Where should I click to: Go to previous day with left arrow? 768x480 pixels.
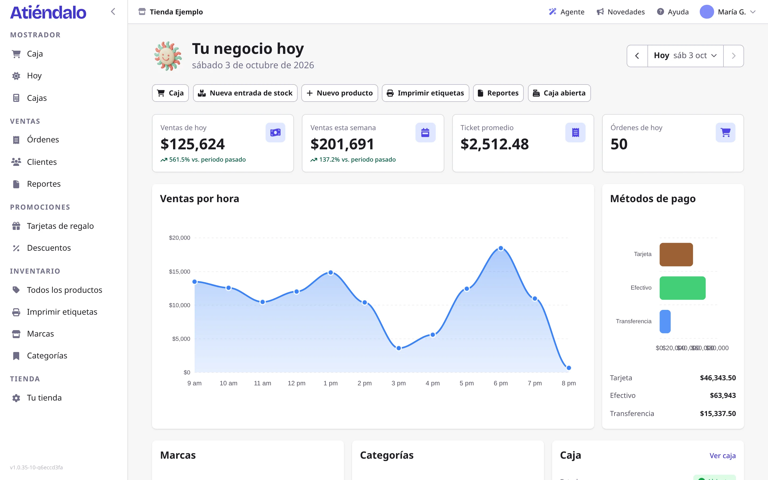coord(637,56)
